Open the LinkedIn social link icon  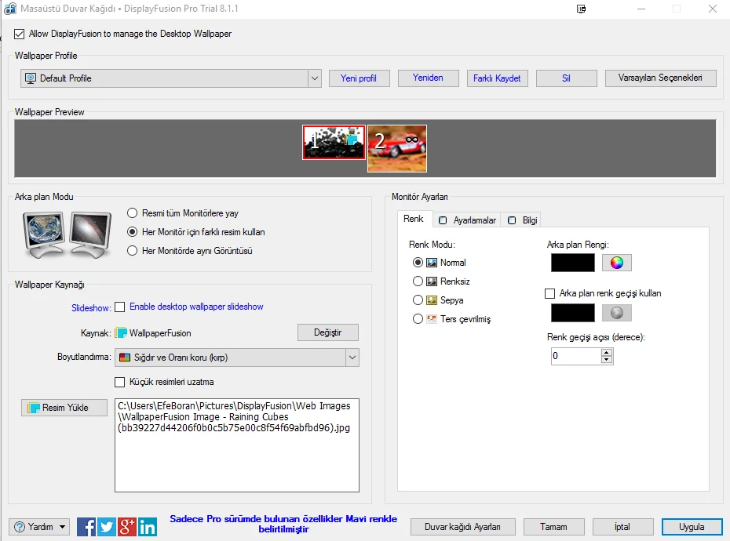pos(148,527)
